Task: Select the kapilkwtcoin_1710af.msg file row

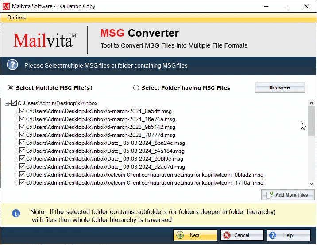Action: pos(145,183)
